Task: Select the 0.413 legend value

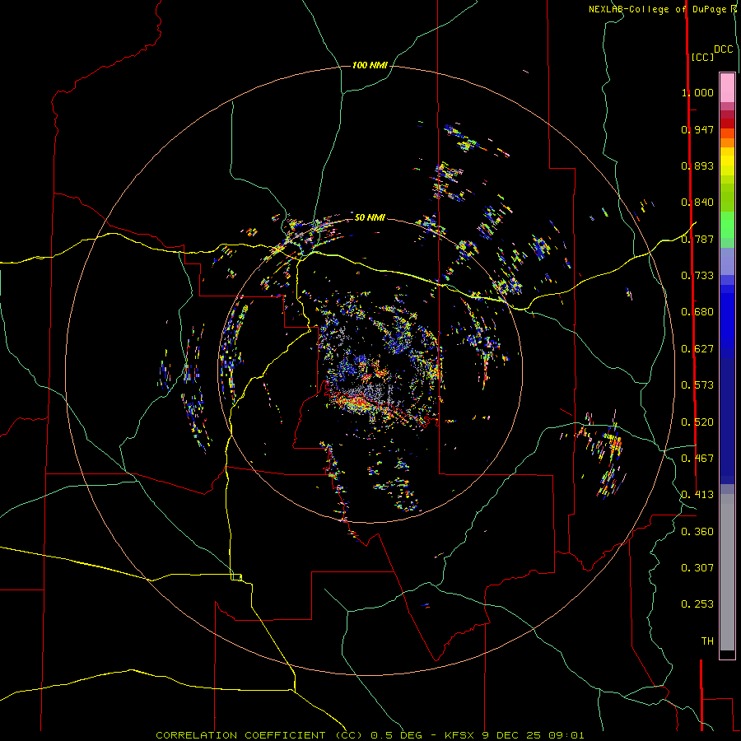Action: (697, 495)
